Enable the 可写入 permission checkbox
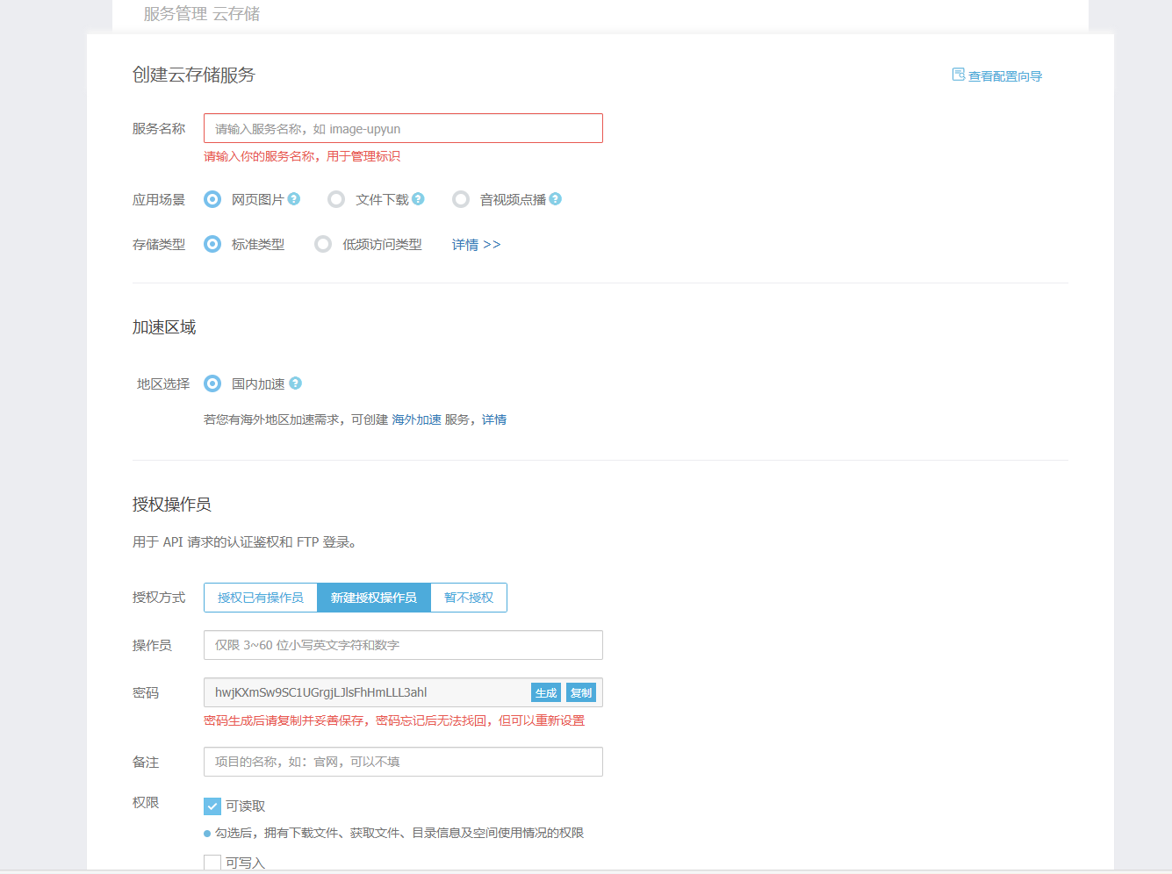 coord(212,863)
